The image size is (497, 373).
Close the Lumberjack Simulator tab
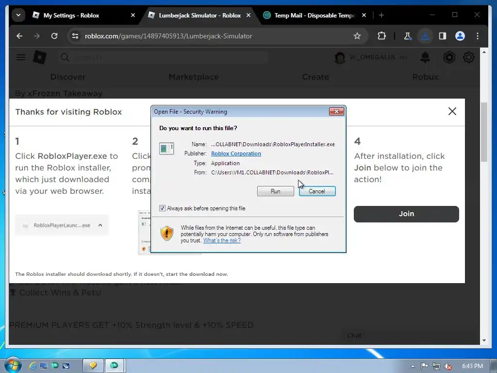[x=248, y=15]
